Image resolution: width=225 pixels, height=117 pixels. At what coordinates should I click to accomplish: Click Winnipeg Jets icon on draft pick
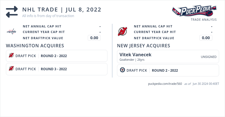click(122, 70)
